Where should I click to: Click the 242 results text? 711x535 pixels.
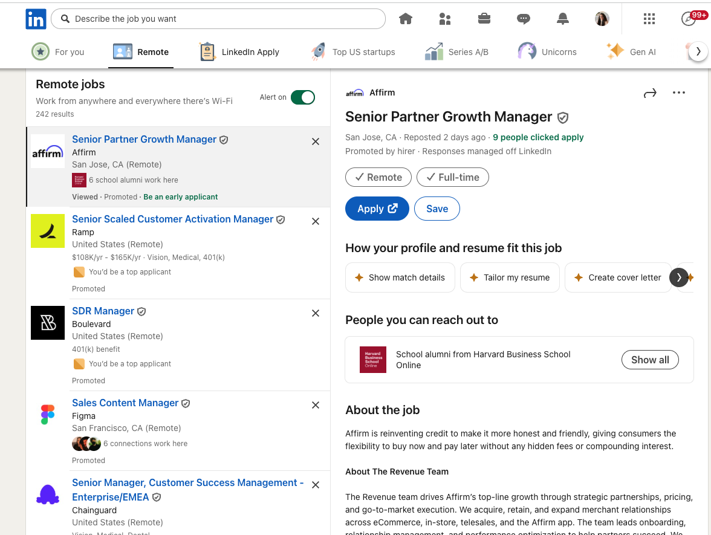tap(55, 114)
